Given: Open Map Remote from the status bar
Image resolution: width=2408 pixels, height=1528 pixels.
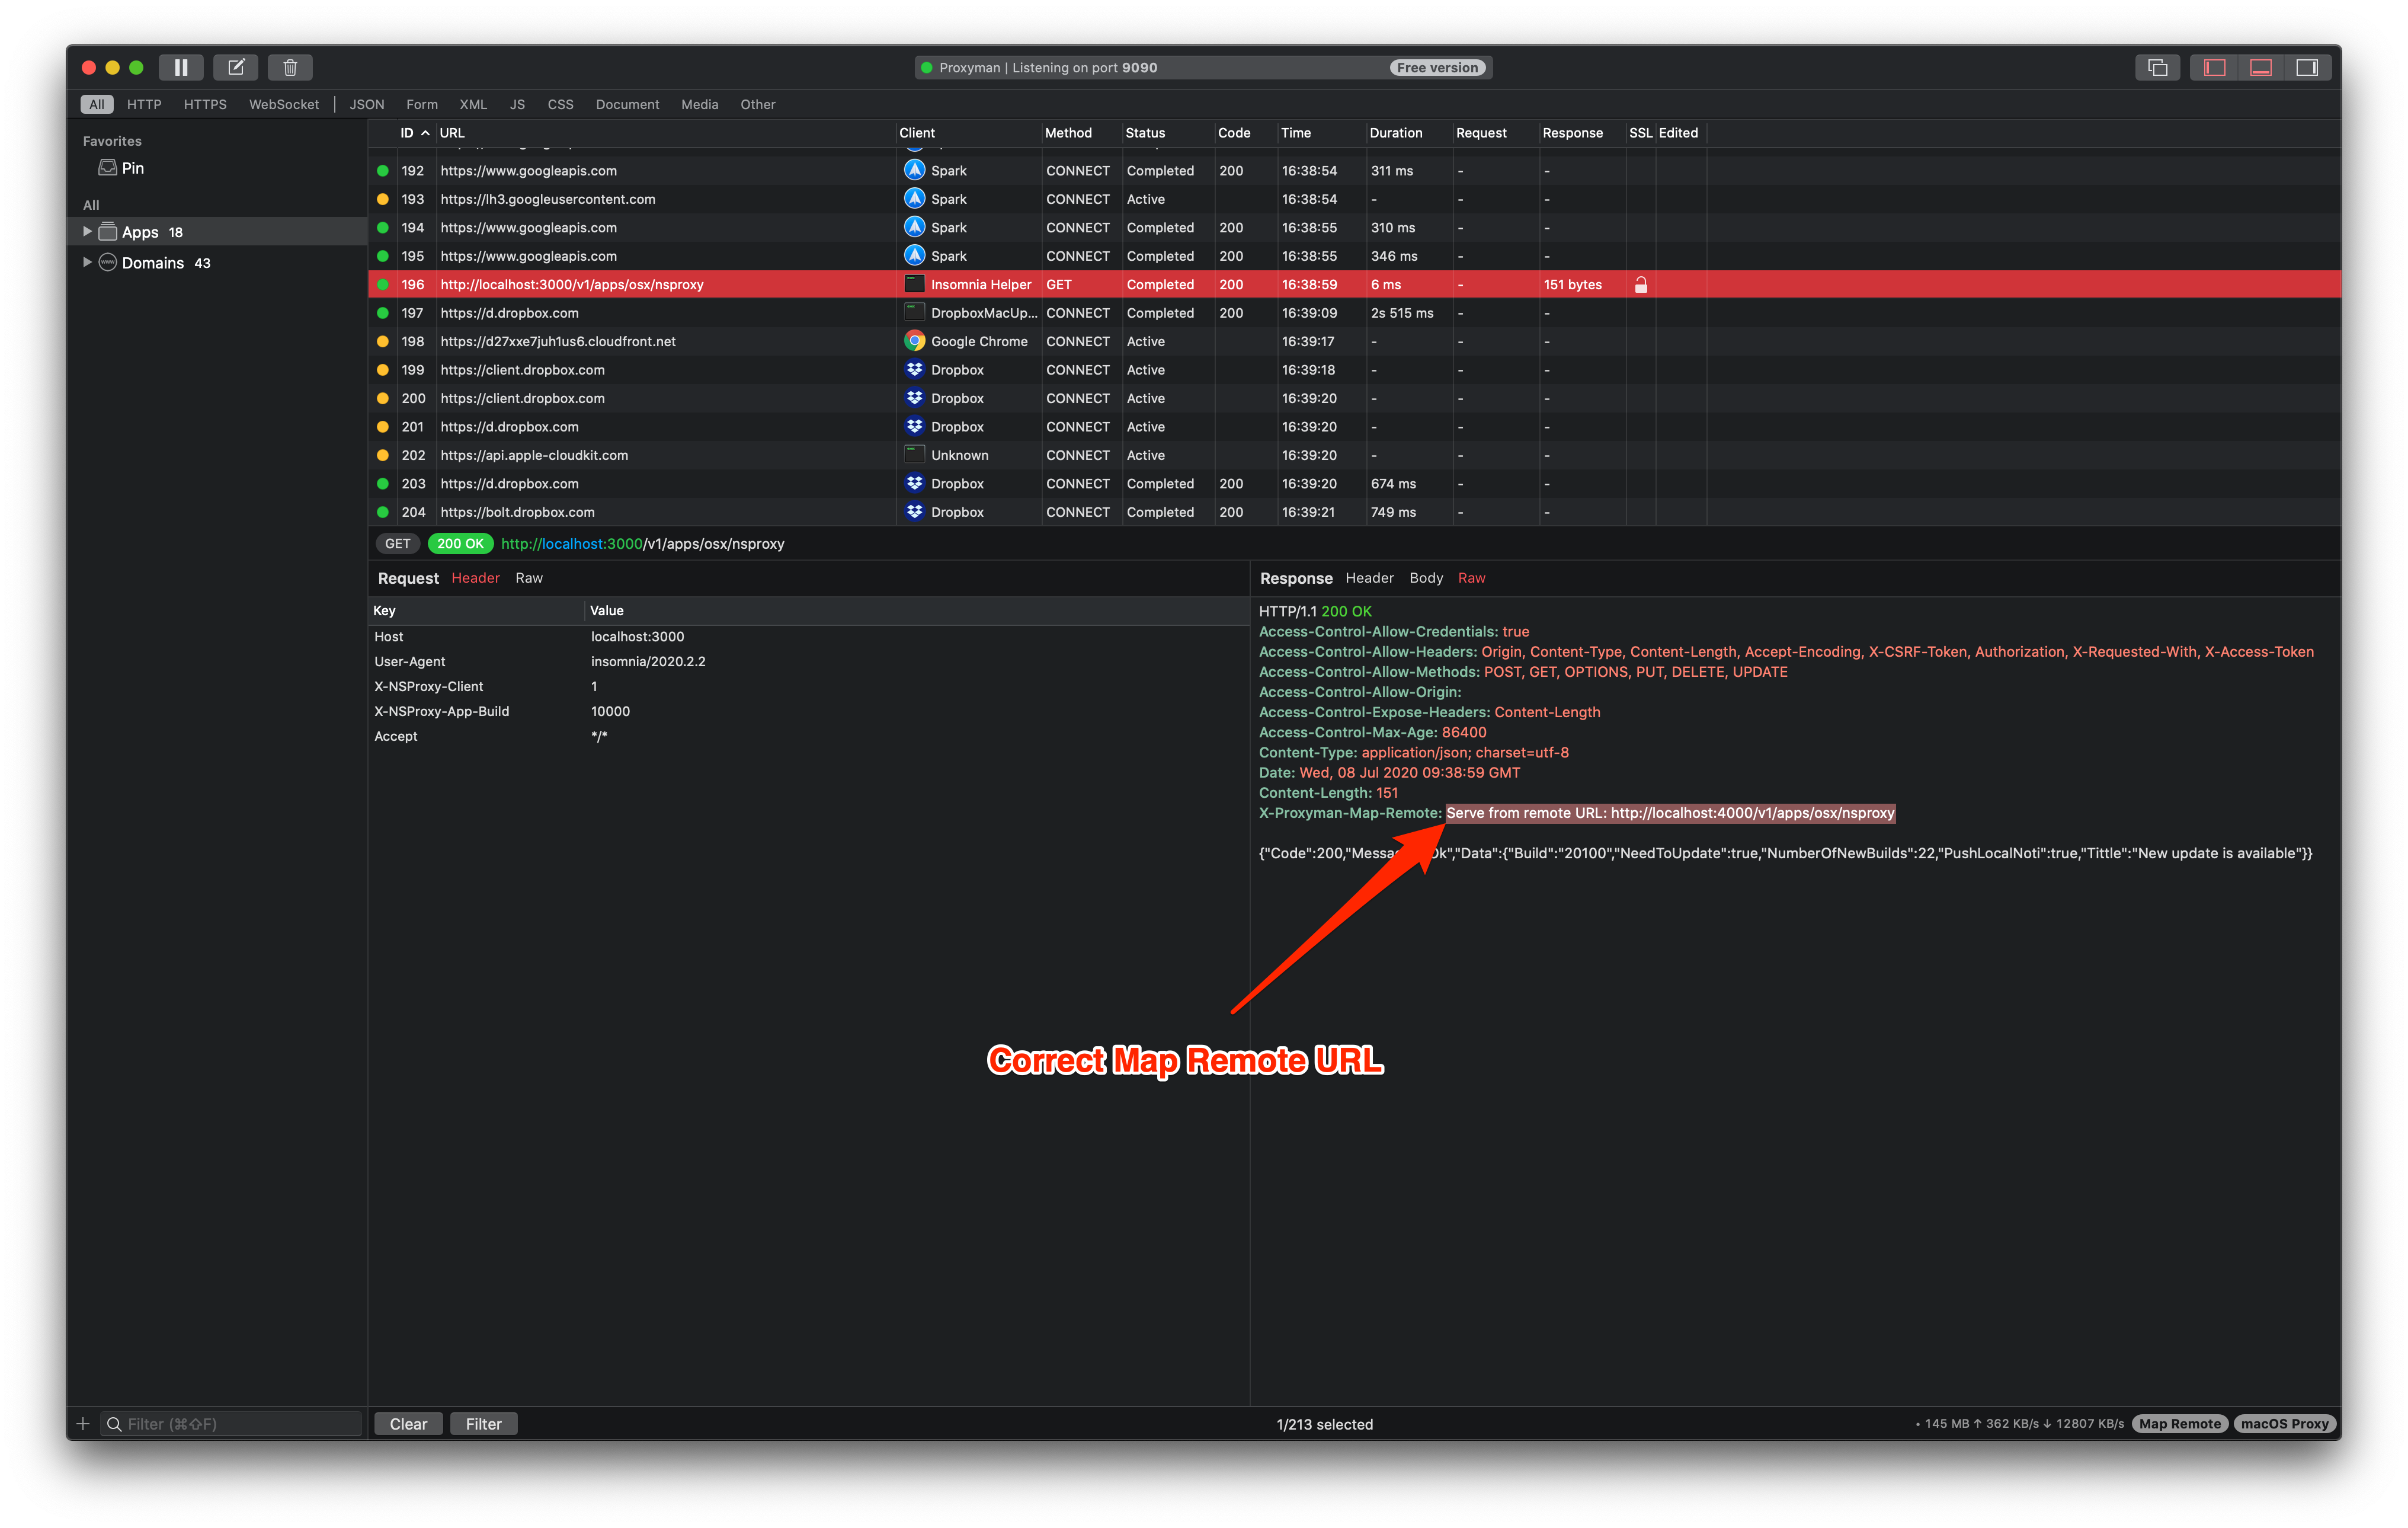Looking at the screenshot, I should 2179,1423.
